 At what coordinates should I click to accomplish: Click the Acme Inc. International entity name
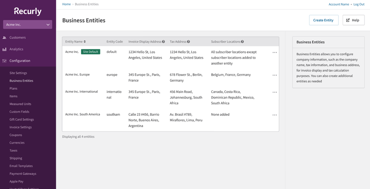tap(81, 92)
